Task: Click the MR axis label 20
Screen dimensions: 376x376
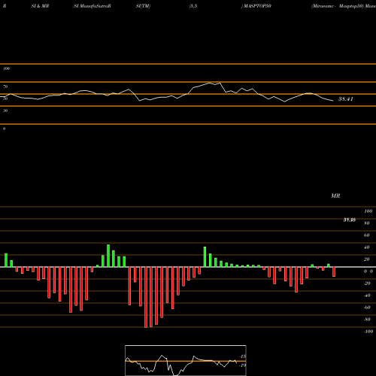Action: tap(367, 259)
